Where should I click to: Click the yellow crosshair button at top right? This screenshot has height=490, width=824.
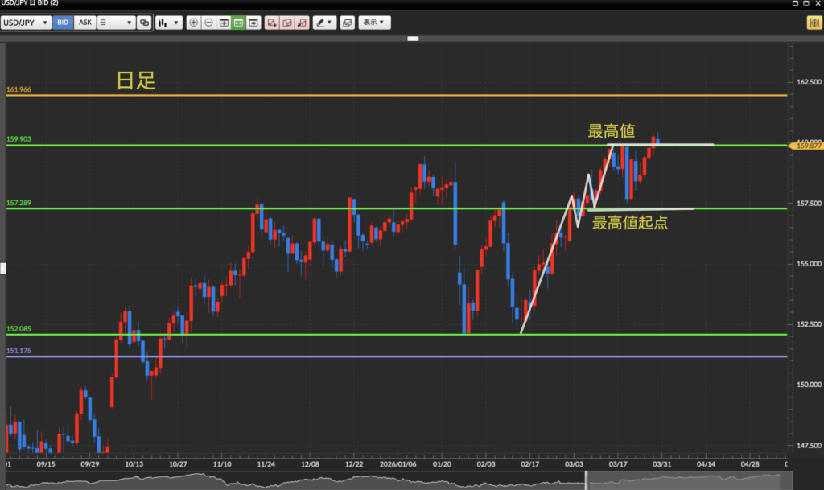[x=813, y=23]
